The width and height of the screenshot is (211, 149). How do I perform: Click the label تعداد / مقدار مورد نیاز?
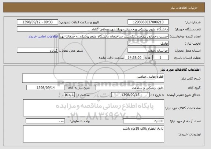pyautogui.click(x=185, y=121)
